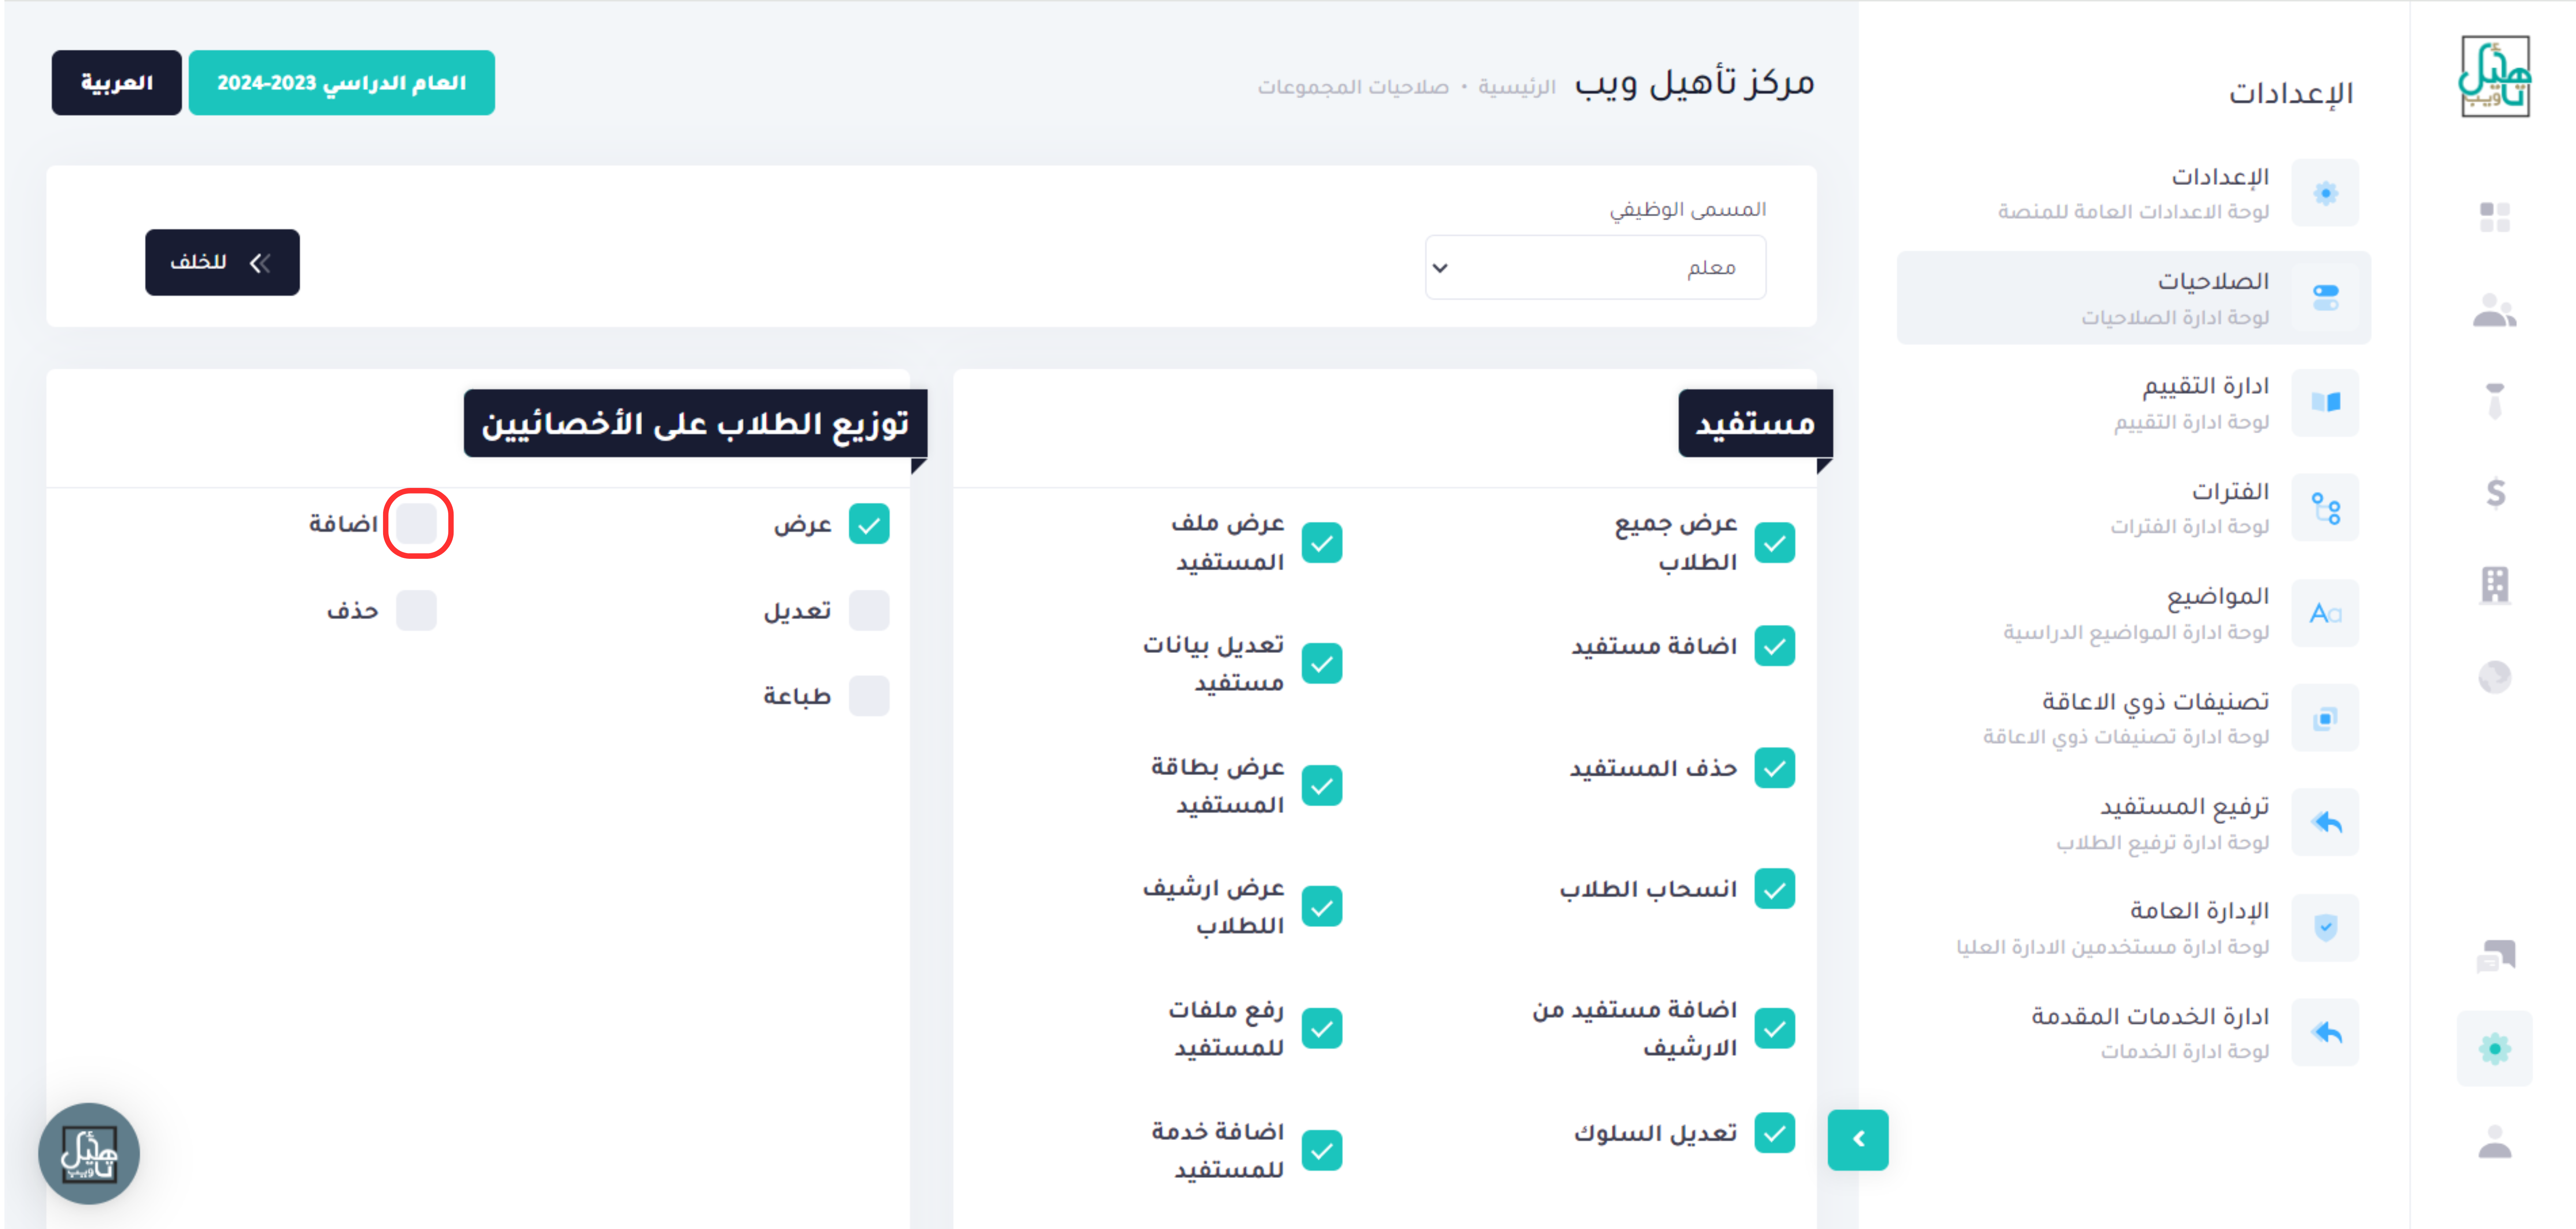Click the reply arrow icon beside ادارة الخدمات المقدمة
Viewport: 2576px width, 1229px height.
pyautogui.click(x=2325, y=1032)
